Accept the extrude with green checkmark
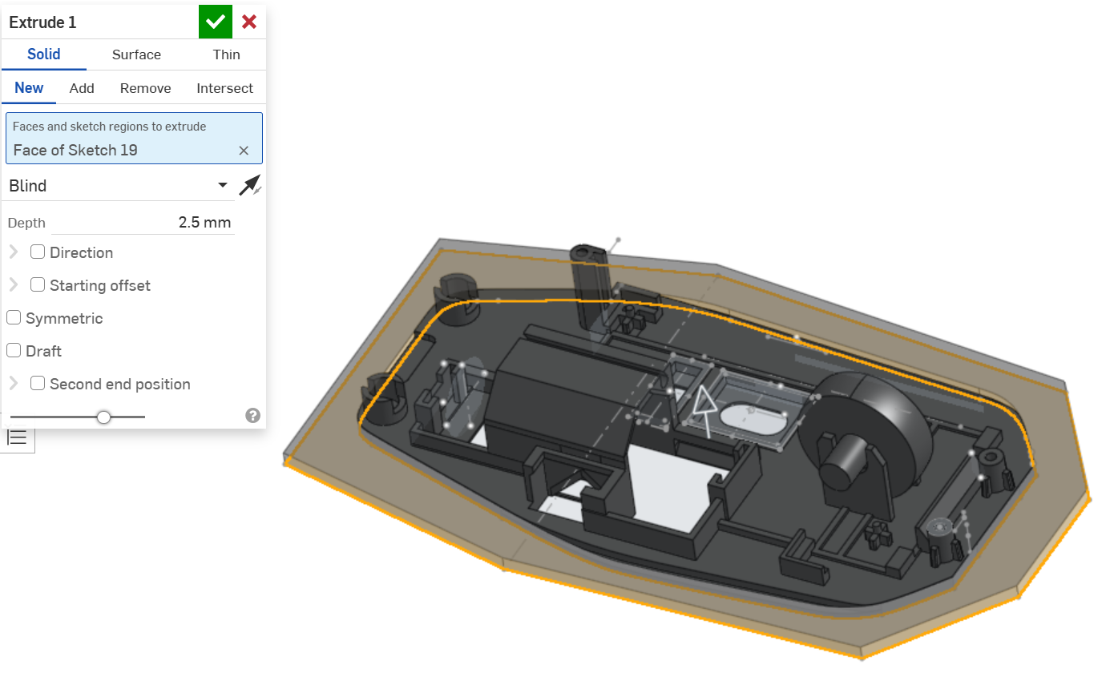 [215, 22]
